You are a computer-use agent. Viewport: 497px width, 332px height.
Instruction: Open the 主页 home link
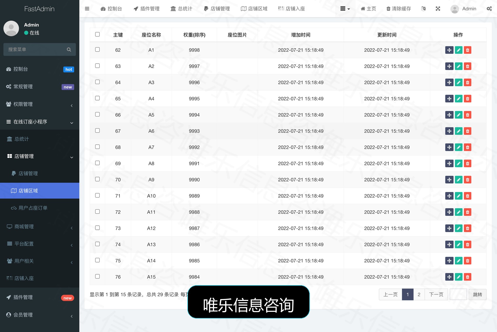pyautogui.click(x=368, y=9)
